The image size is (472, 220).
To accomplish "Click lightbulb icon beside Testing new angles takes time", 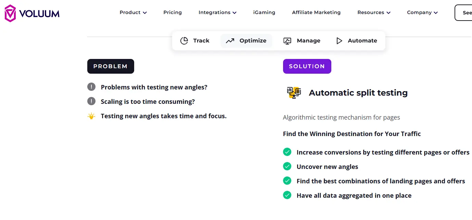I will (91, 116).
